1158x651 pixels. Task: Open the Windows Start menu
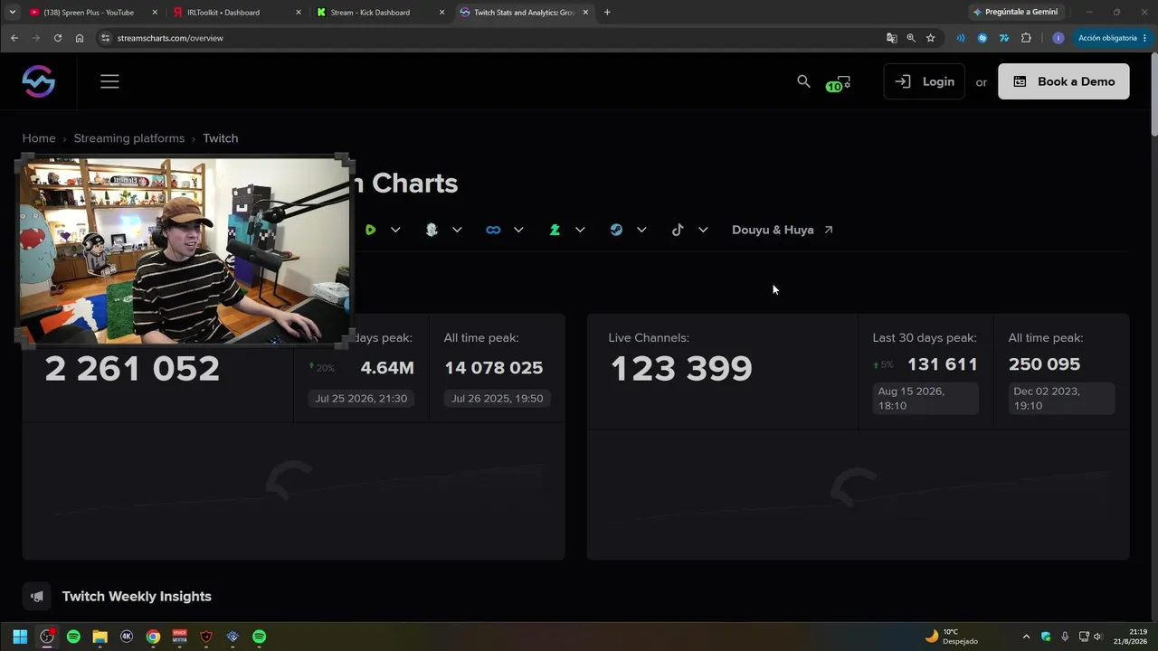point(20,637)
